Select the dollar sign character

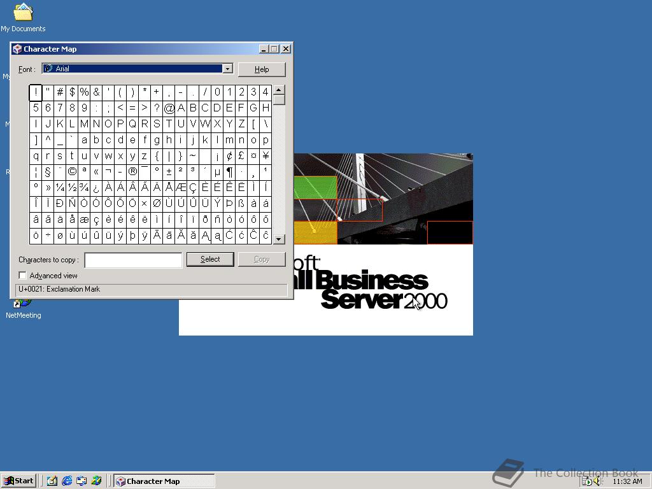[72, 92]
